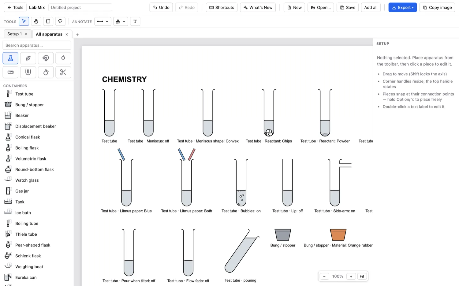Select Volumetric flask in the list
Screen dimensions: 459x286
(x=37, y=159)
